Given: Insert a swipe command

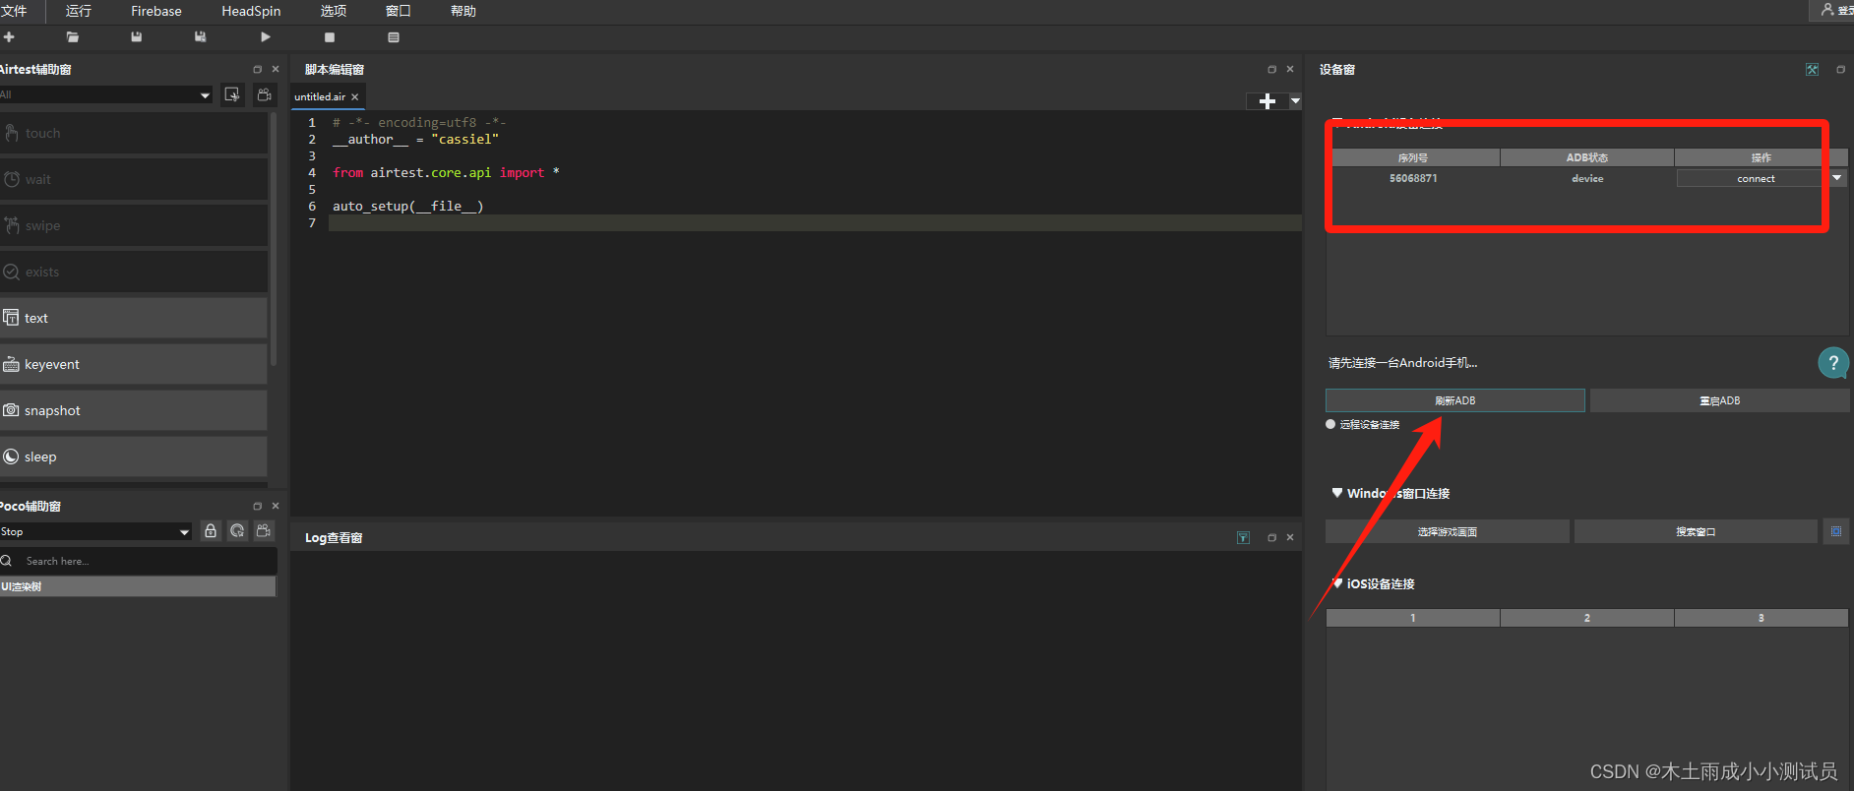Looking at the screenshot, I should tap(133, 225).
